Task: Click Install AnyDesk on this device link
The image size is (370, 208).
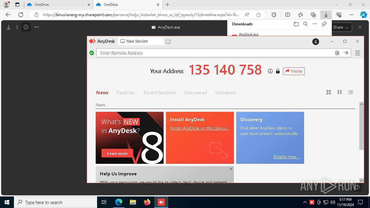Action: (200, 128)
